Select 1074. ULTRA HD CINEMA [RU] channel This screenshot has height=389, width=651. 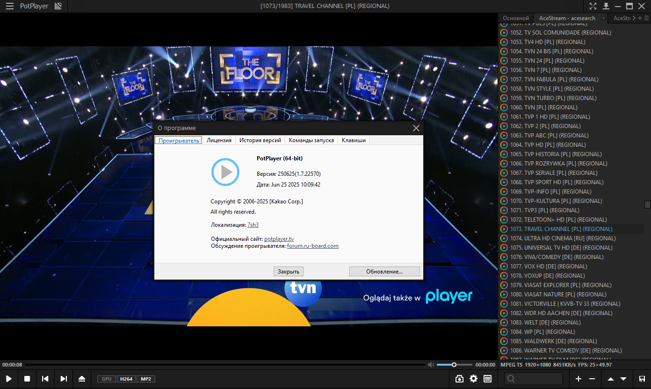pyautogui.click(x=571, y=238)
